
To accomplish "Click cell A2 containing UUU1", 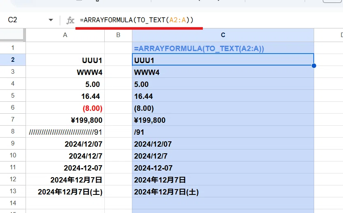I will 65,60.
